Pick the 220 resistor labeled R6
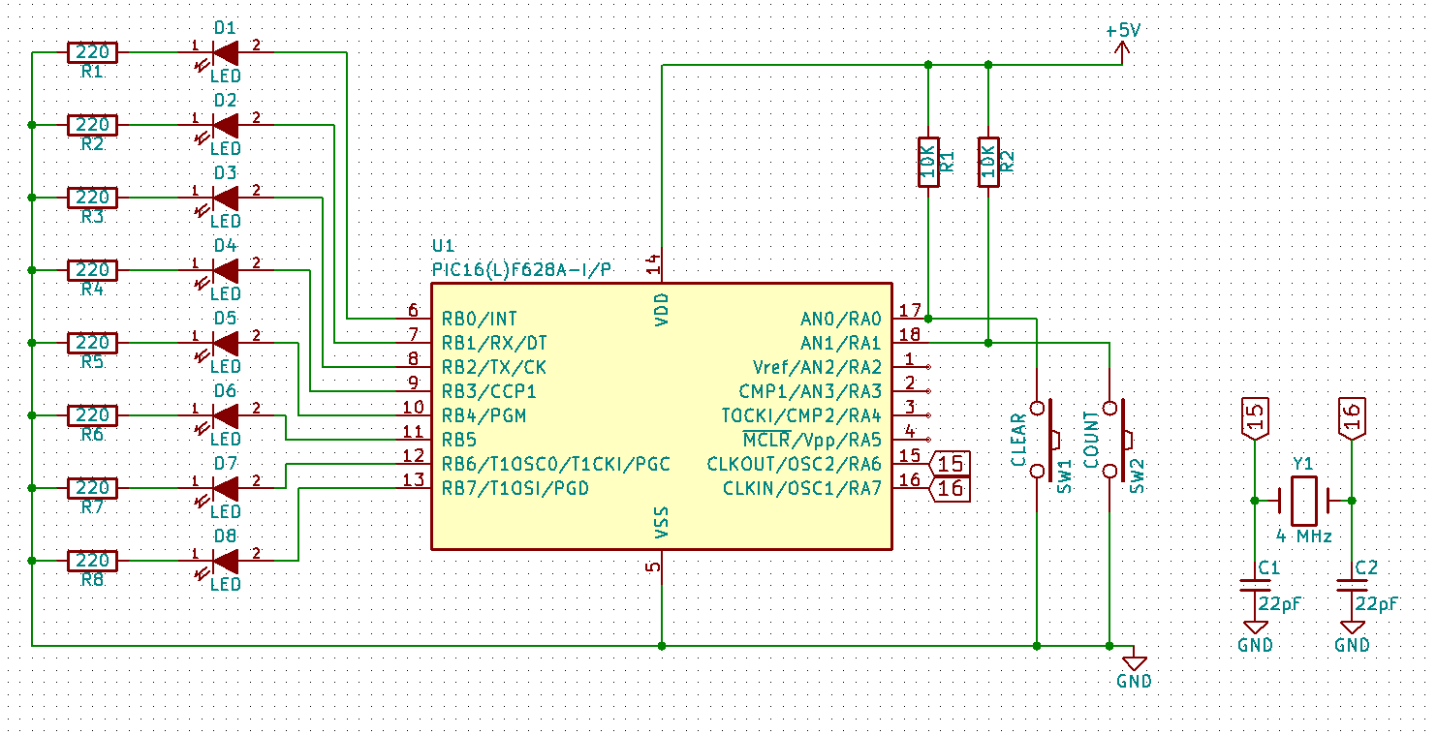The width and height of the screenshot is (1437, 735). (92, 415)
